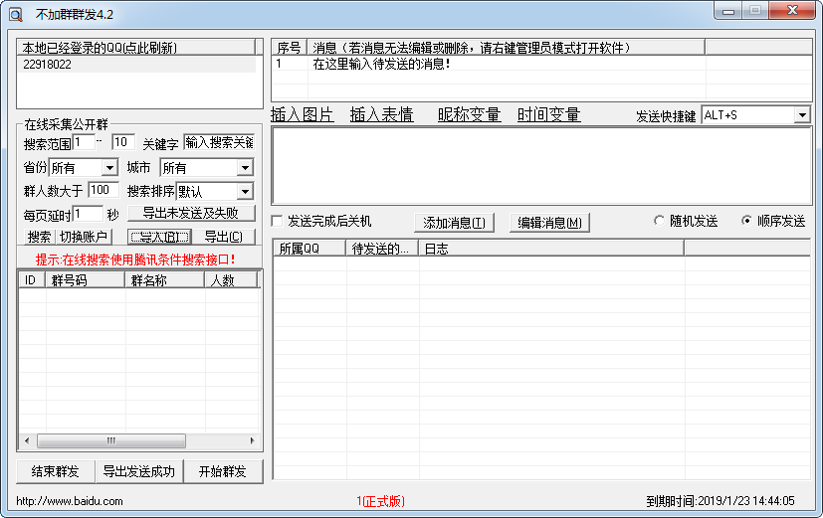
Task: Click the 编辑消息(M) button
Action: coord(549,223)
